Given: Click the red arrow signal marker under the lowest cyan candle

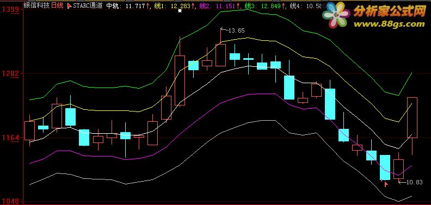Looking at the screenshot, I should [386, 184].
